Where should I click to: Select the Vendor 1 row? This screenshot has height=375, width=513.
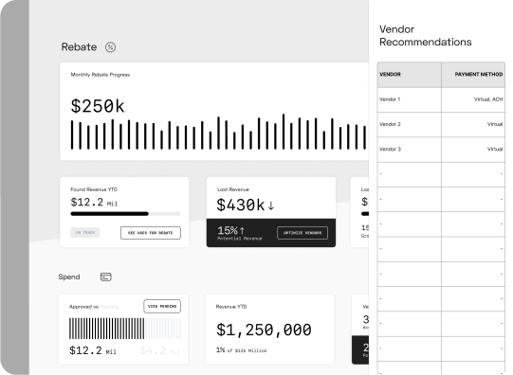point(441,99)
